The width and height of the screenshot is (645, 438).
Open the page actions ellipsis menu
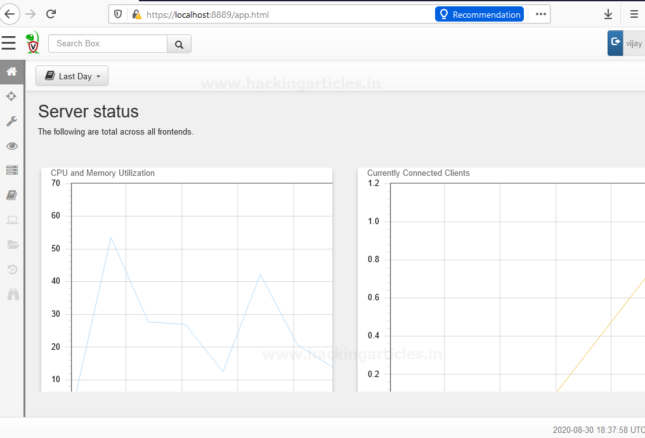[540, 15]
